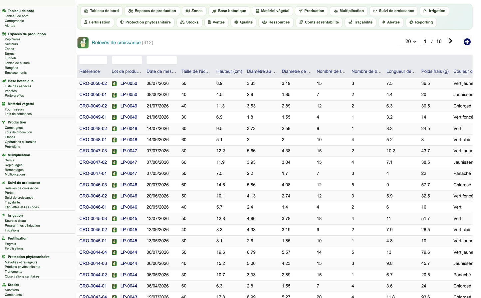
Task: Click the Production seedling icon in sidebar
Action: tap(4, 122)
